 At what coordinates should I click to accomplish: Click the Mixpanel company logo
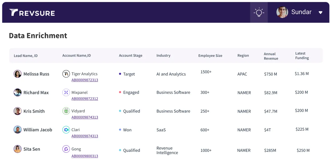point(66,92)
